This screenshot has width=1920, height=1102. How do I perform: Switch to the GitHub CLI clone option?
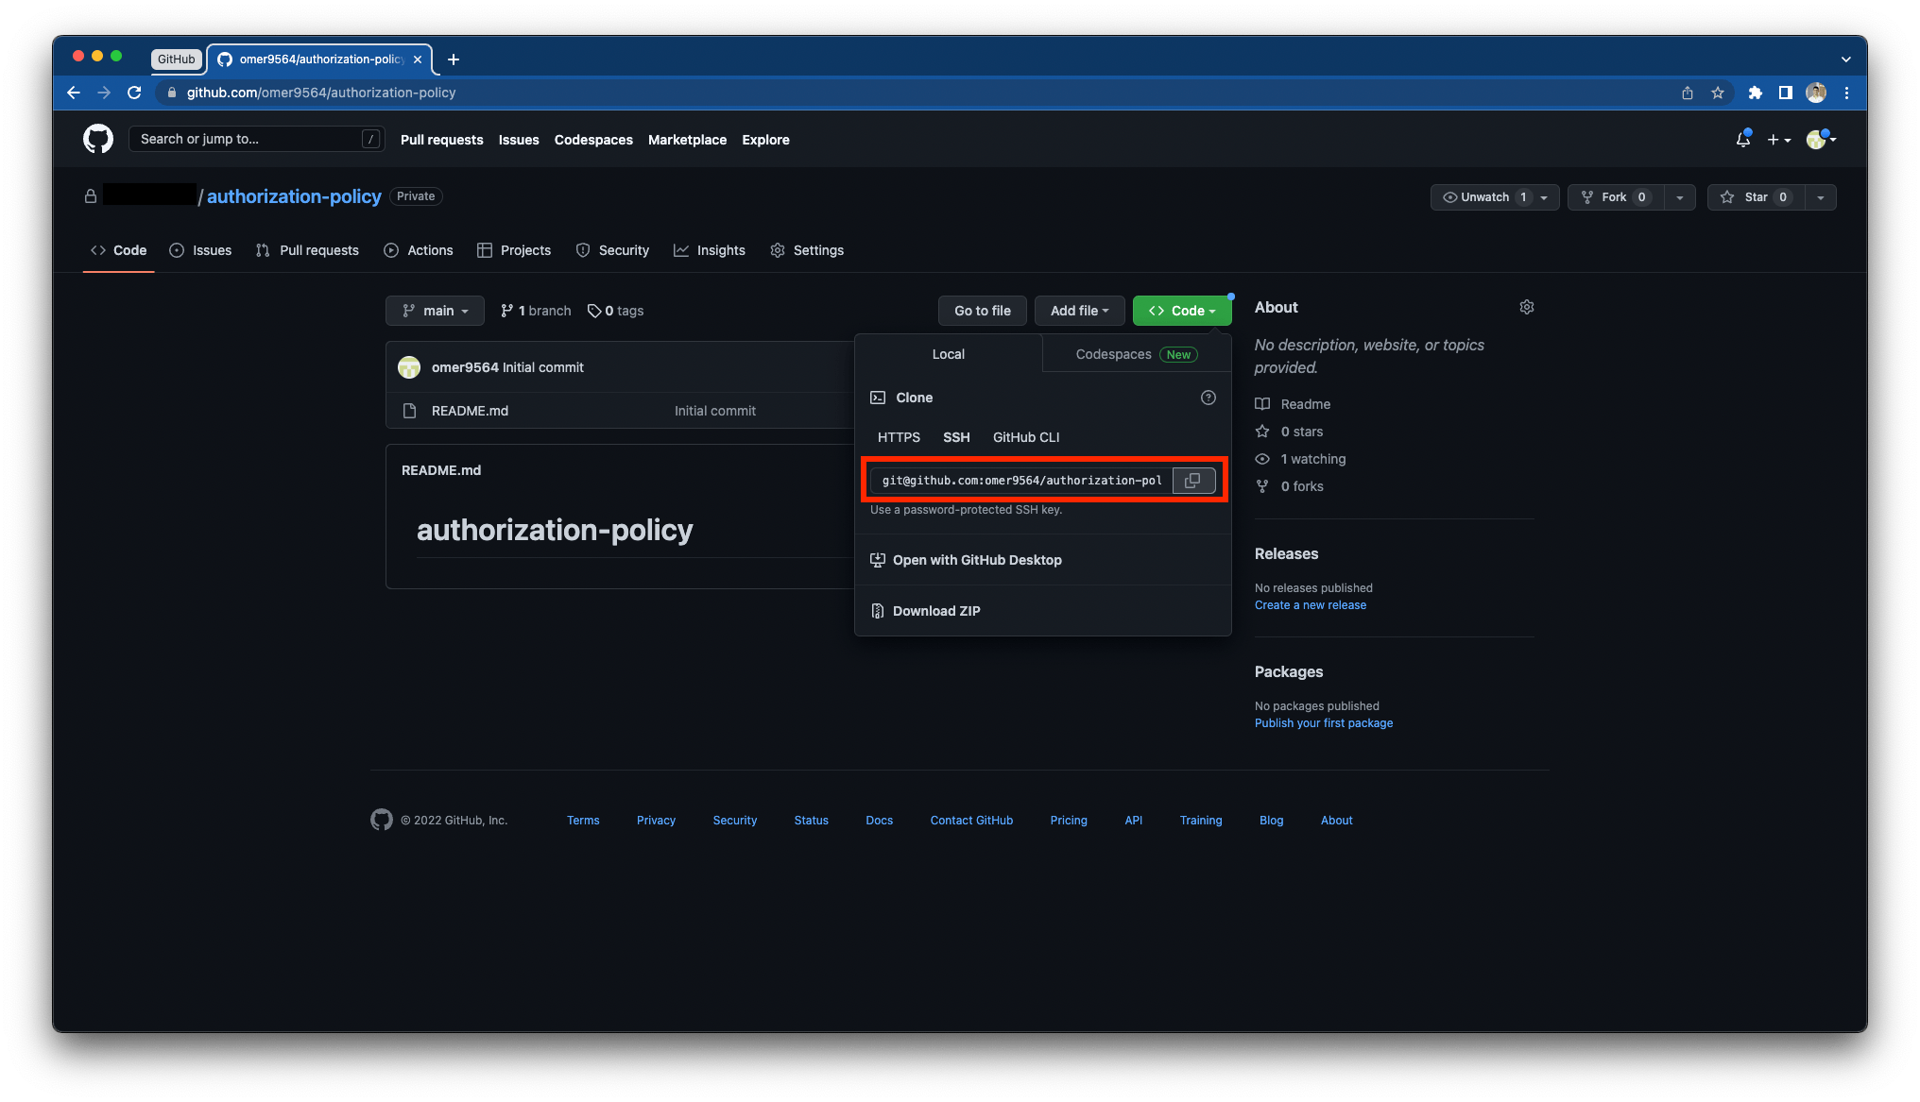[1025, 437]
